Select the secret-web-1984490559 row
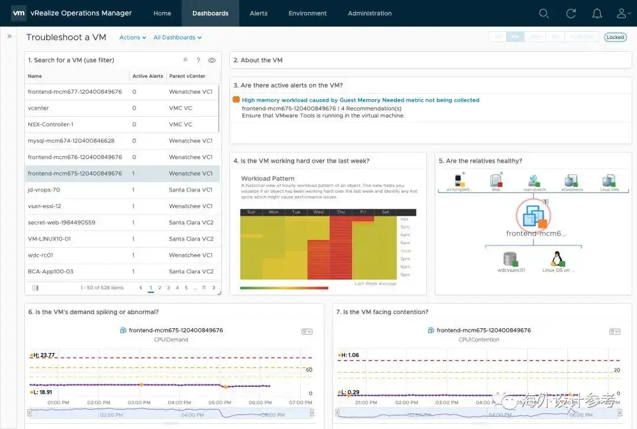Viewport: 637px width, 429px height. click(122, 222)
